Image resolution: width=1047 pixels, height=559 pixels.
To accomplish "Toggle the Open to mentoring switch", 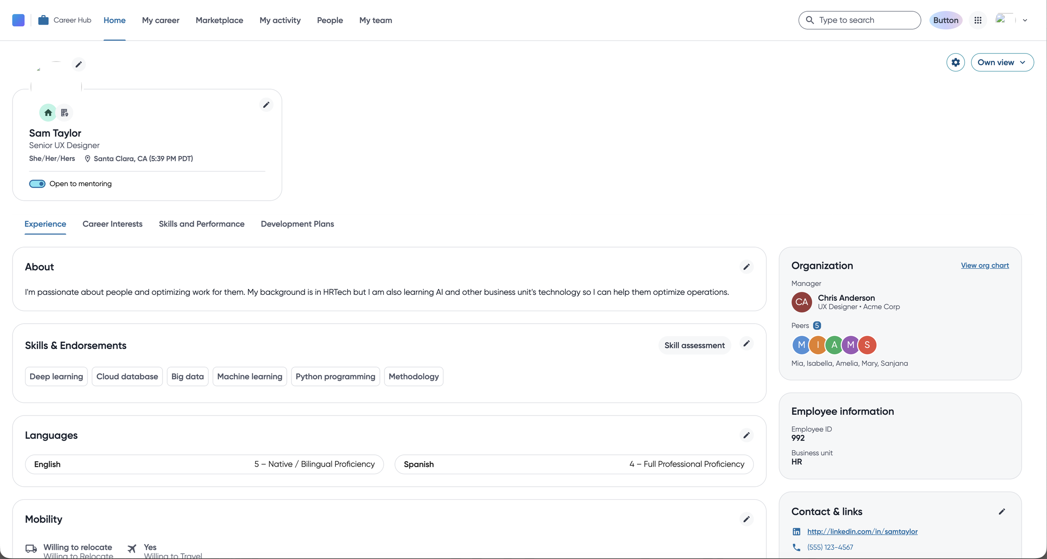I will (37, 184).
